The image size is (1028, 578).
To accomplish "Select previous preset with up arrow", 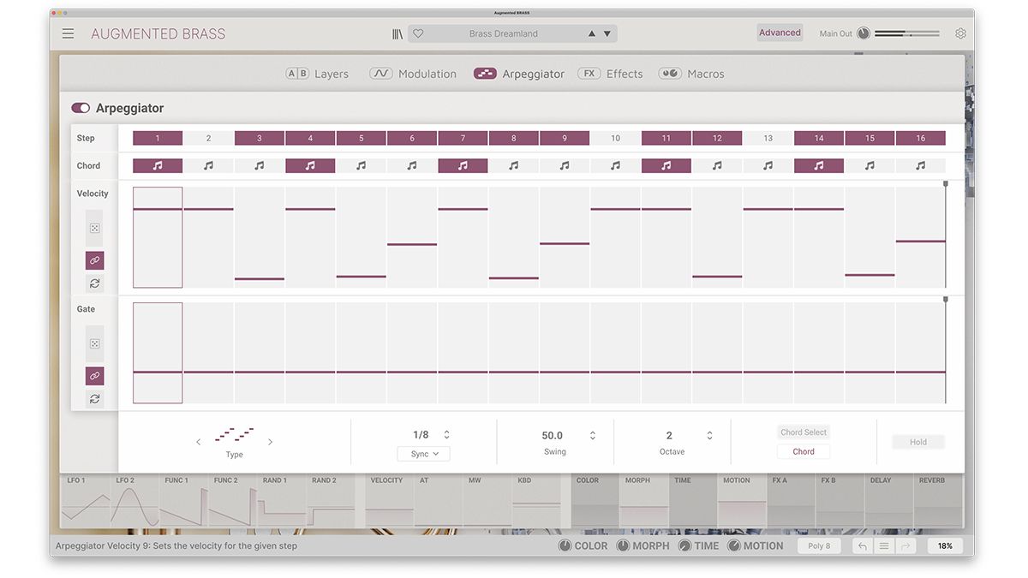I will pyautogui.click(x=591, y=33).
